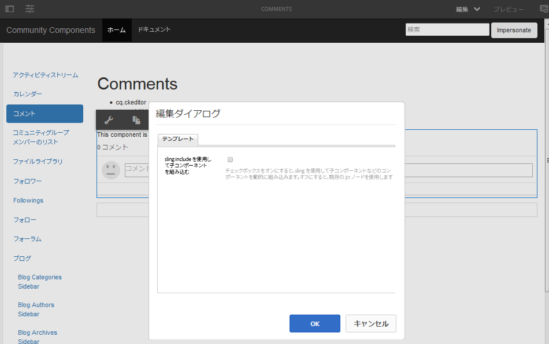Viewport: 549px width, 344px height.
Task: Open カレンダー sidebar link
Action: tap(28, 94)
